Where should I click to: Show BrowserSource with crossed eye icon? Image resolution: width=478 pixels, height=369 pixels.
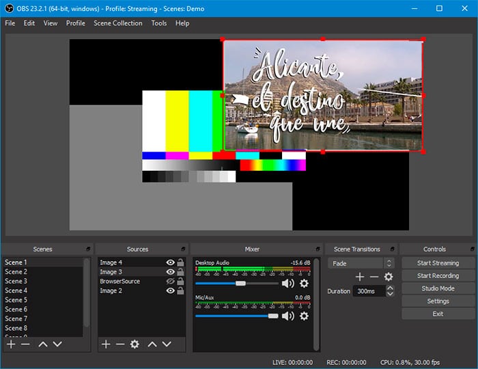[171, 281]
